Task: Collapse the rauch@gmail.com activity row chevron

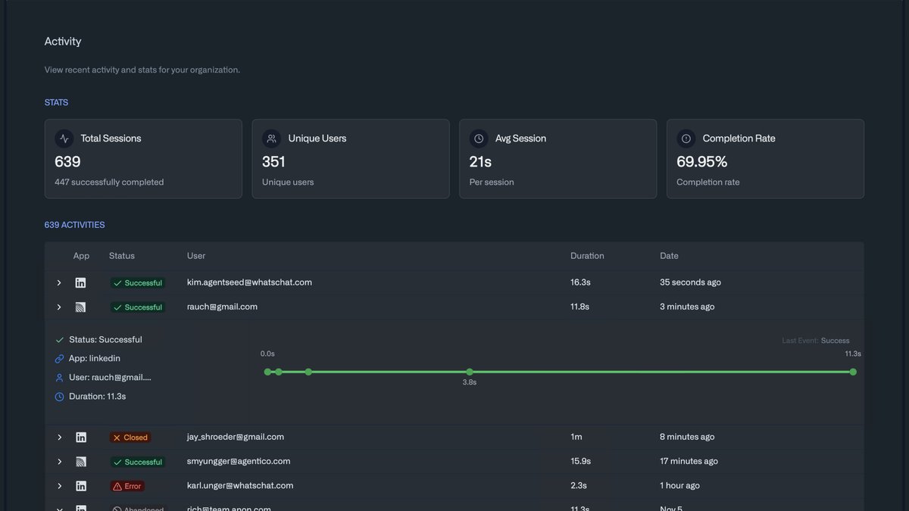Action: [x=59, y=307]
